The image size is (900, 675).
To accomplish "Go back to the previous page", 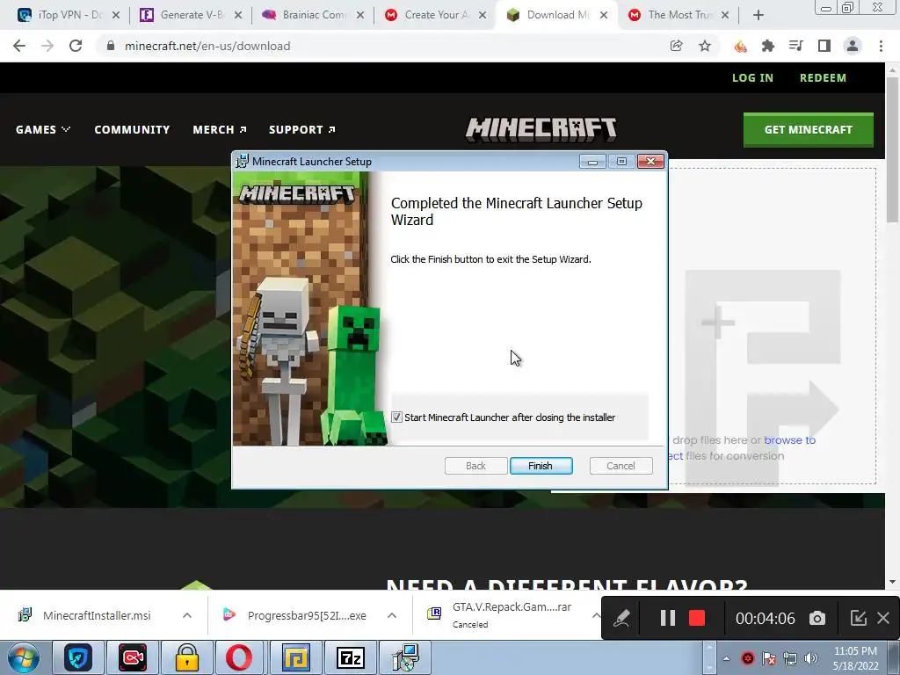I will 19,46.
